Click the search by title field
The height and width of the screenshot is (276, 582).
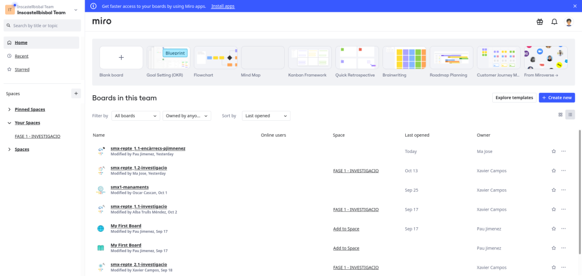(45, 26)
